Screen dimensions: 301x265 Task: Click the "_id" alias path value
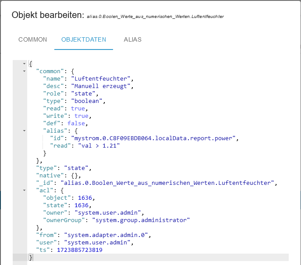tap(167, 183)
